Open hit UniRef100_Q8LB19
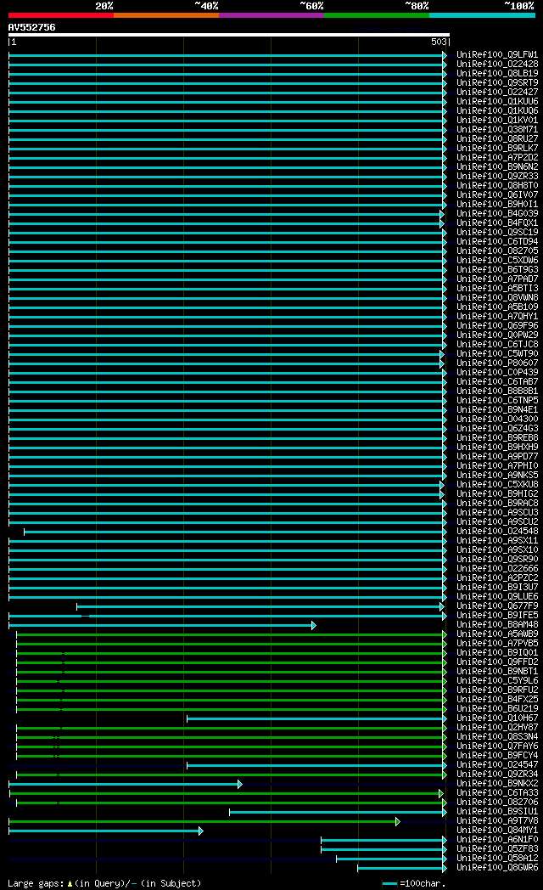This screenshot has width=543, height=890. (x=497, y=74)
